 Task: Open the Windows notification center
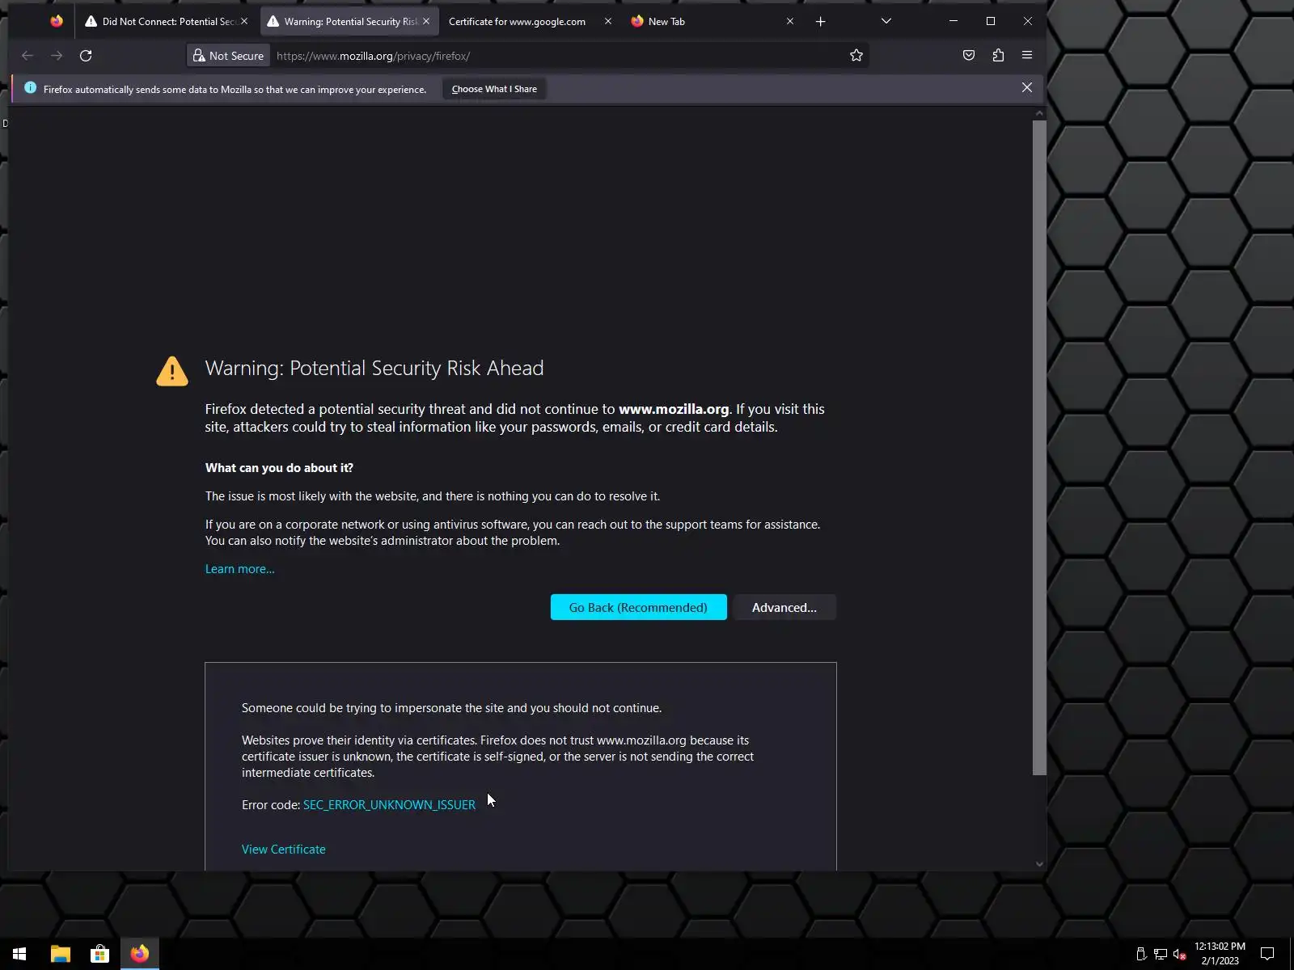1267,954
